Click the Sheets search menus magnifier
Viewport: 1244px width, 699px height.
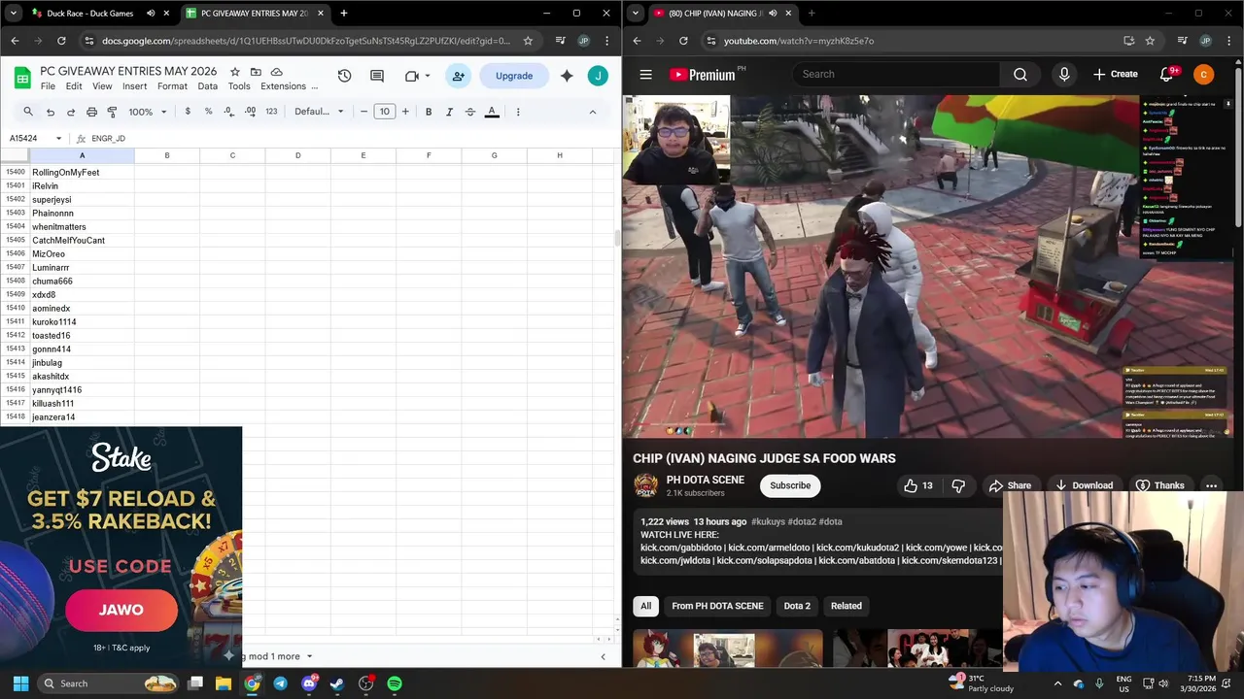coord(28,112)
